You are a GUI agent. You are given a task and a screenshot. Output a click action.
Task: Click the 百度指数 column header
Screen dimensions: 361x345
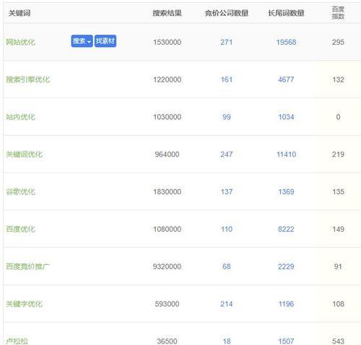click(x=338, y=13)
